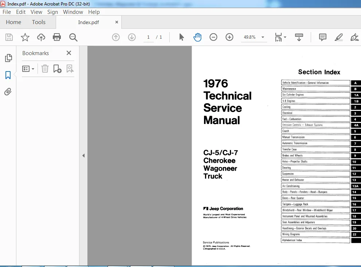Switch to Tools tab
Image resolution: width=361 pixels, height=267 pixels.
point(39,22)
